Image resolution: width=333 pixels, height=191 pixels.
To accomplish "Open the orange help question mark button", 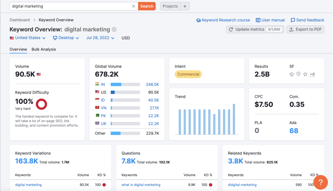I will [x=320, y=182].
